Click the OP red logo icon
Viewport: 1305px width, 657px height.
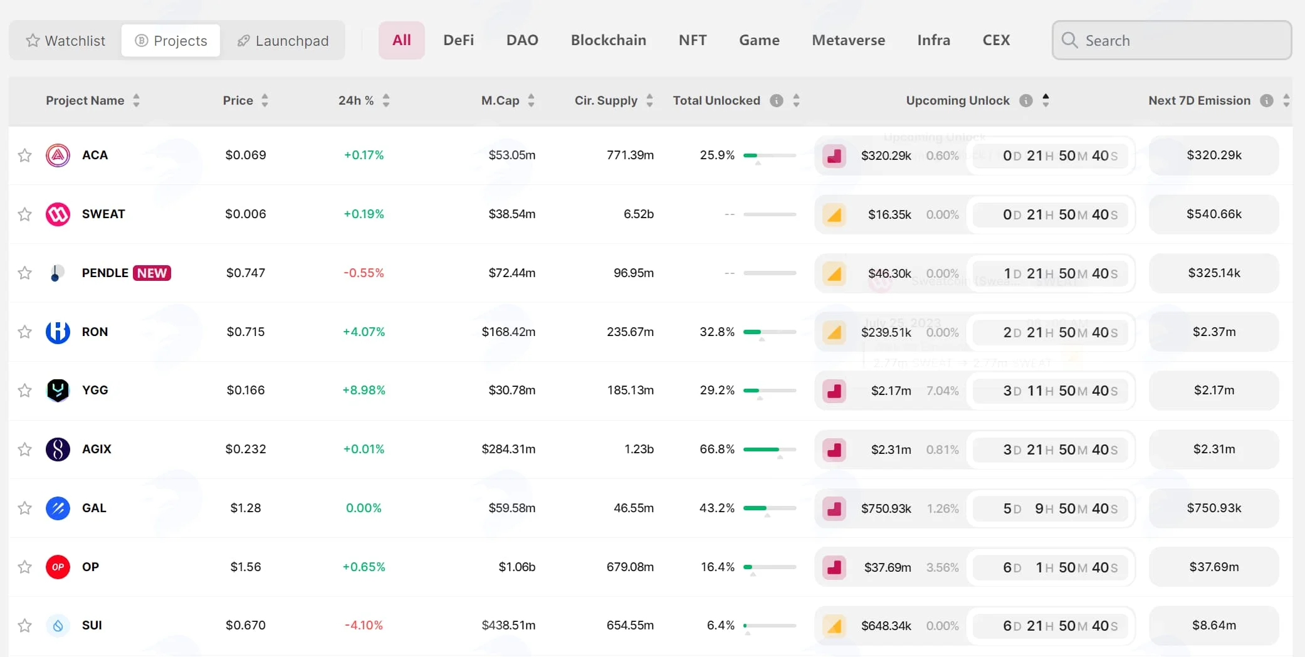(58, 567)
